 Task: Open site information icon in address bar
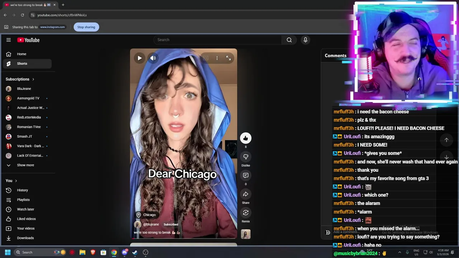[x=33, y=15]
